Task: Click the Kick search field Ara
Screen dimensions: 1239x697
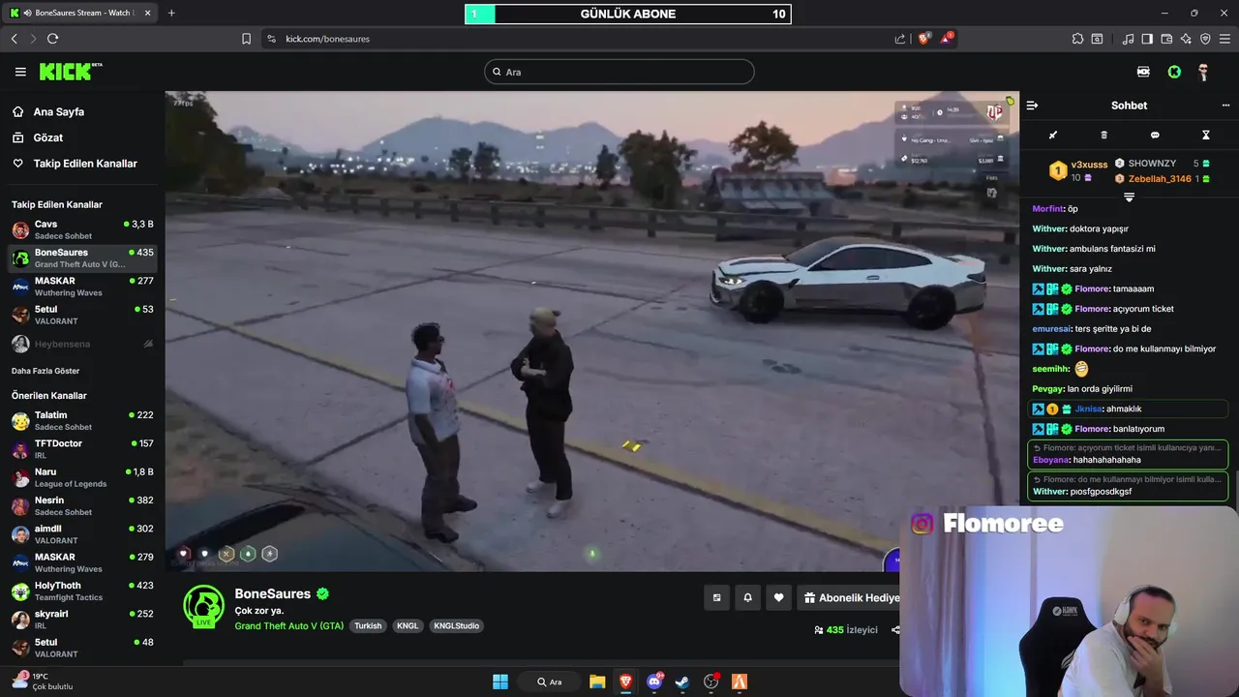Action: (619, 72)
